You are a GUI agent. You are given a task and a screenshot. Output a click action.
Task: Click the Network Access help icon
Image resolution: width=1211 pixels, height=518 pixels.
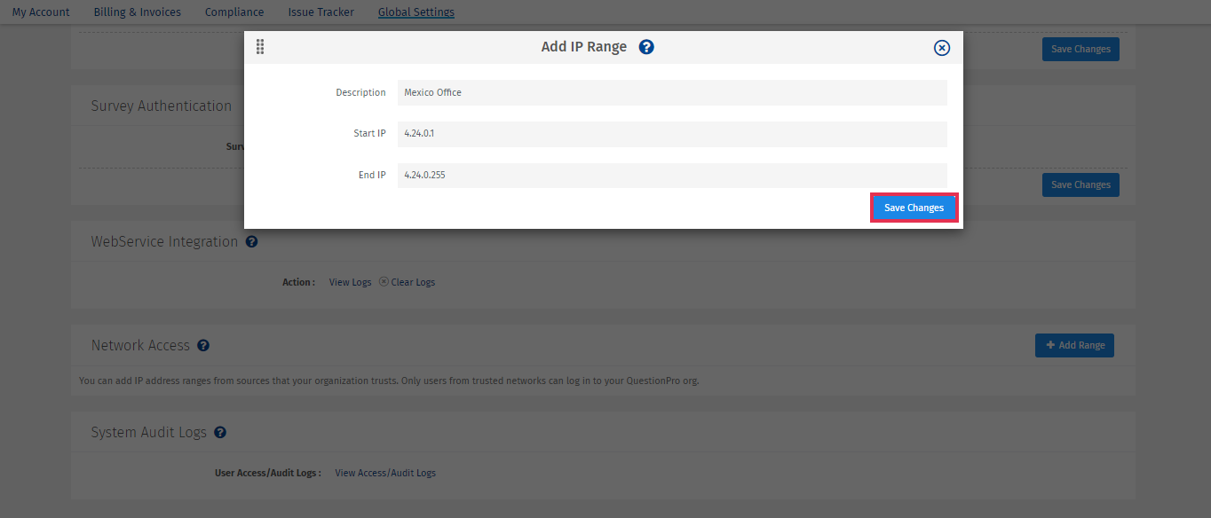click(203, 345)
